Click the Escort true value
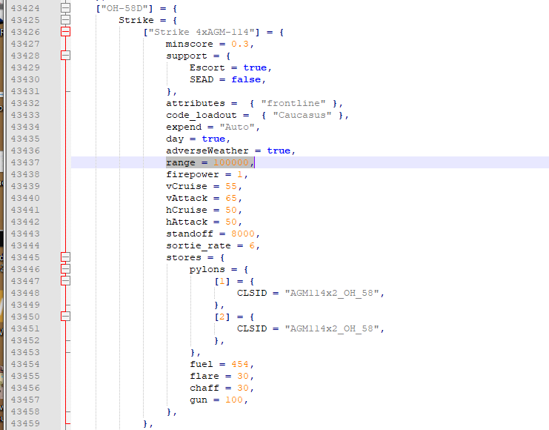 255,67
